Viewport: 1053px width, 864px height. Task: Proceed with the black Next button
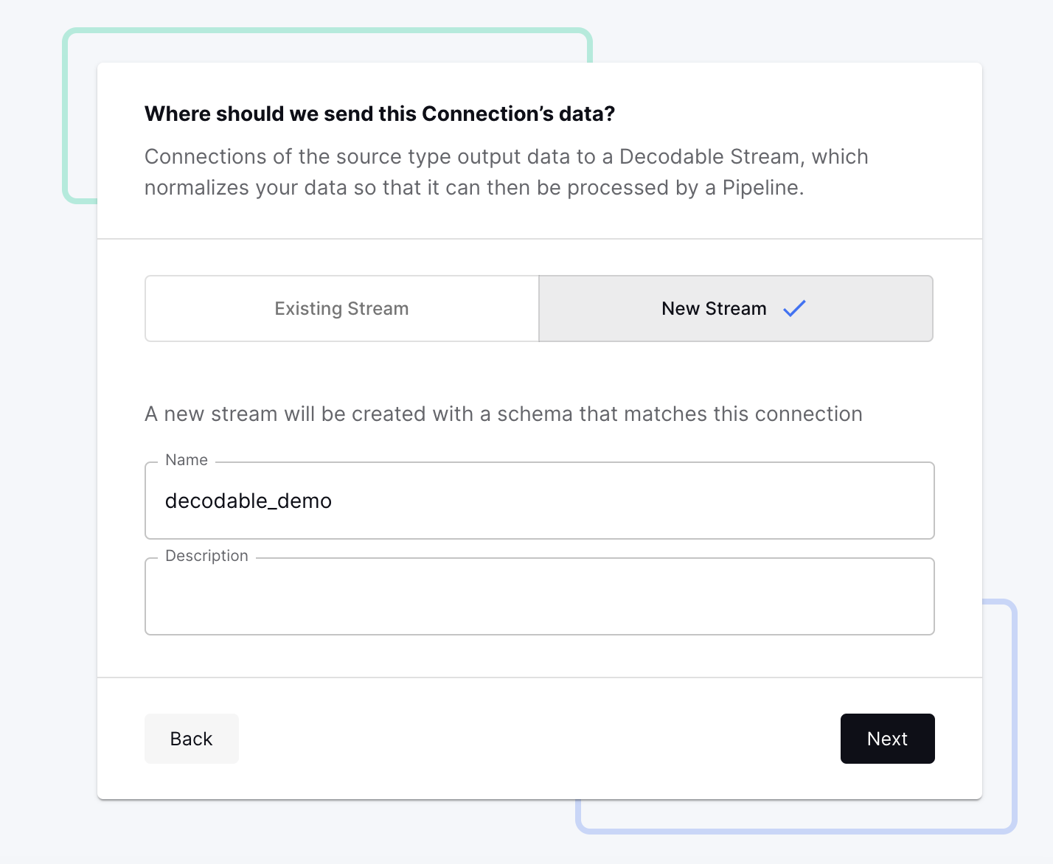pyautogui.click(x=887, y=739)
